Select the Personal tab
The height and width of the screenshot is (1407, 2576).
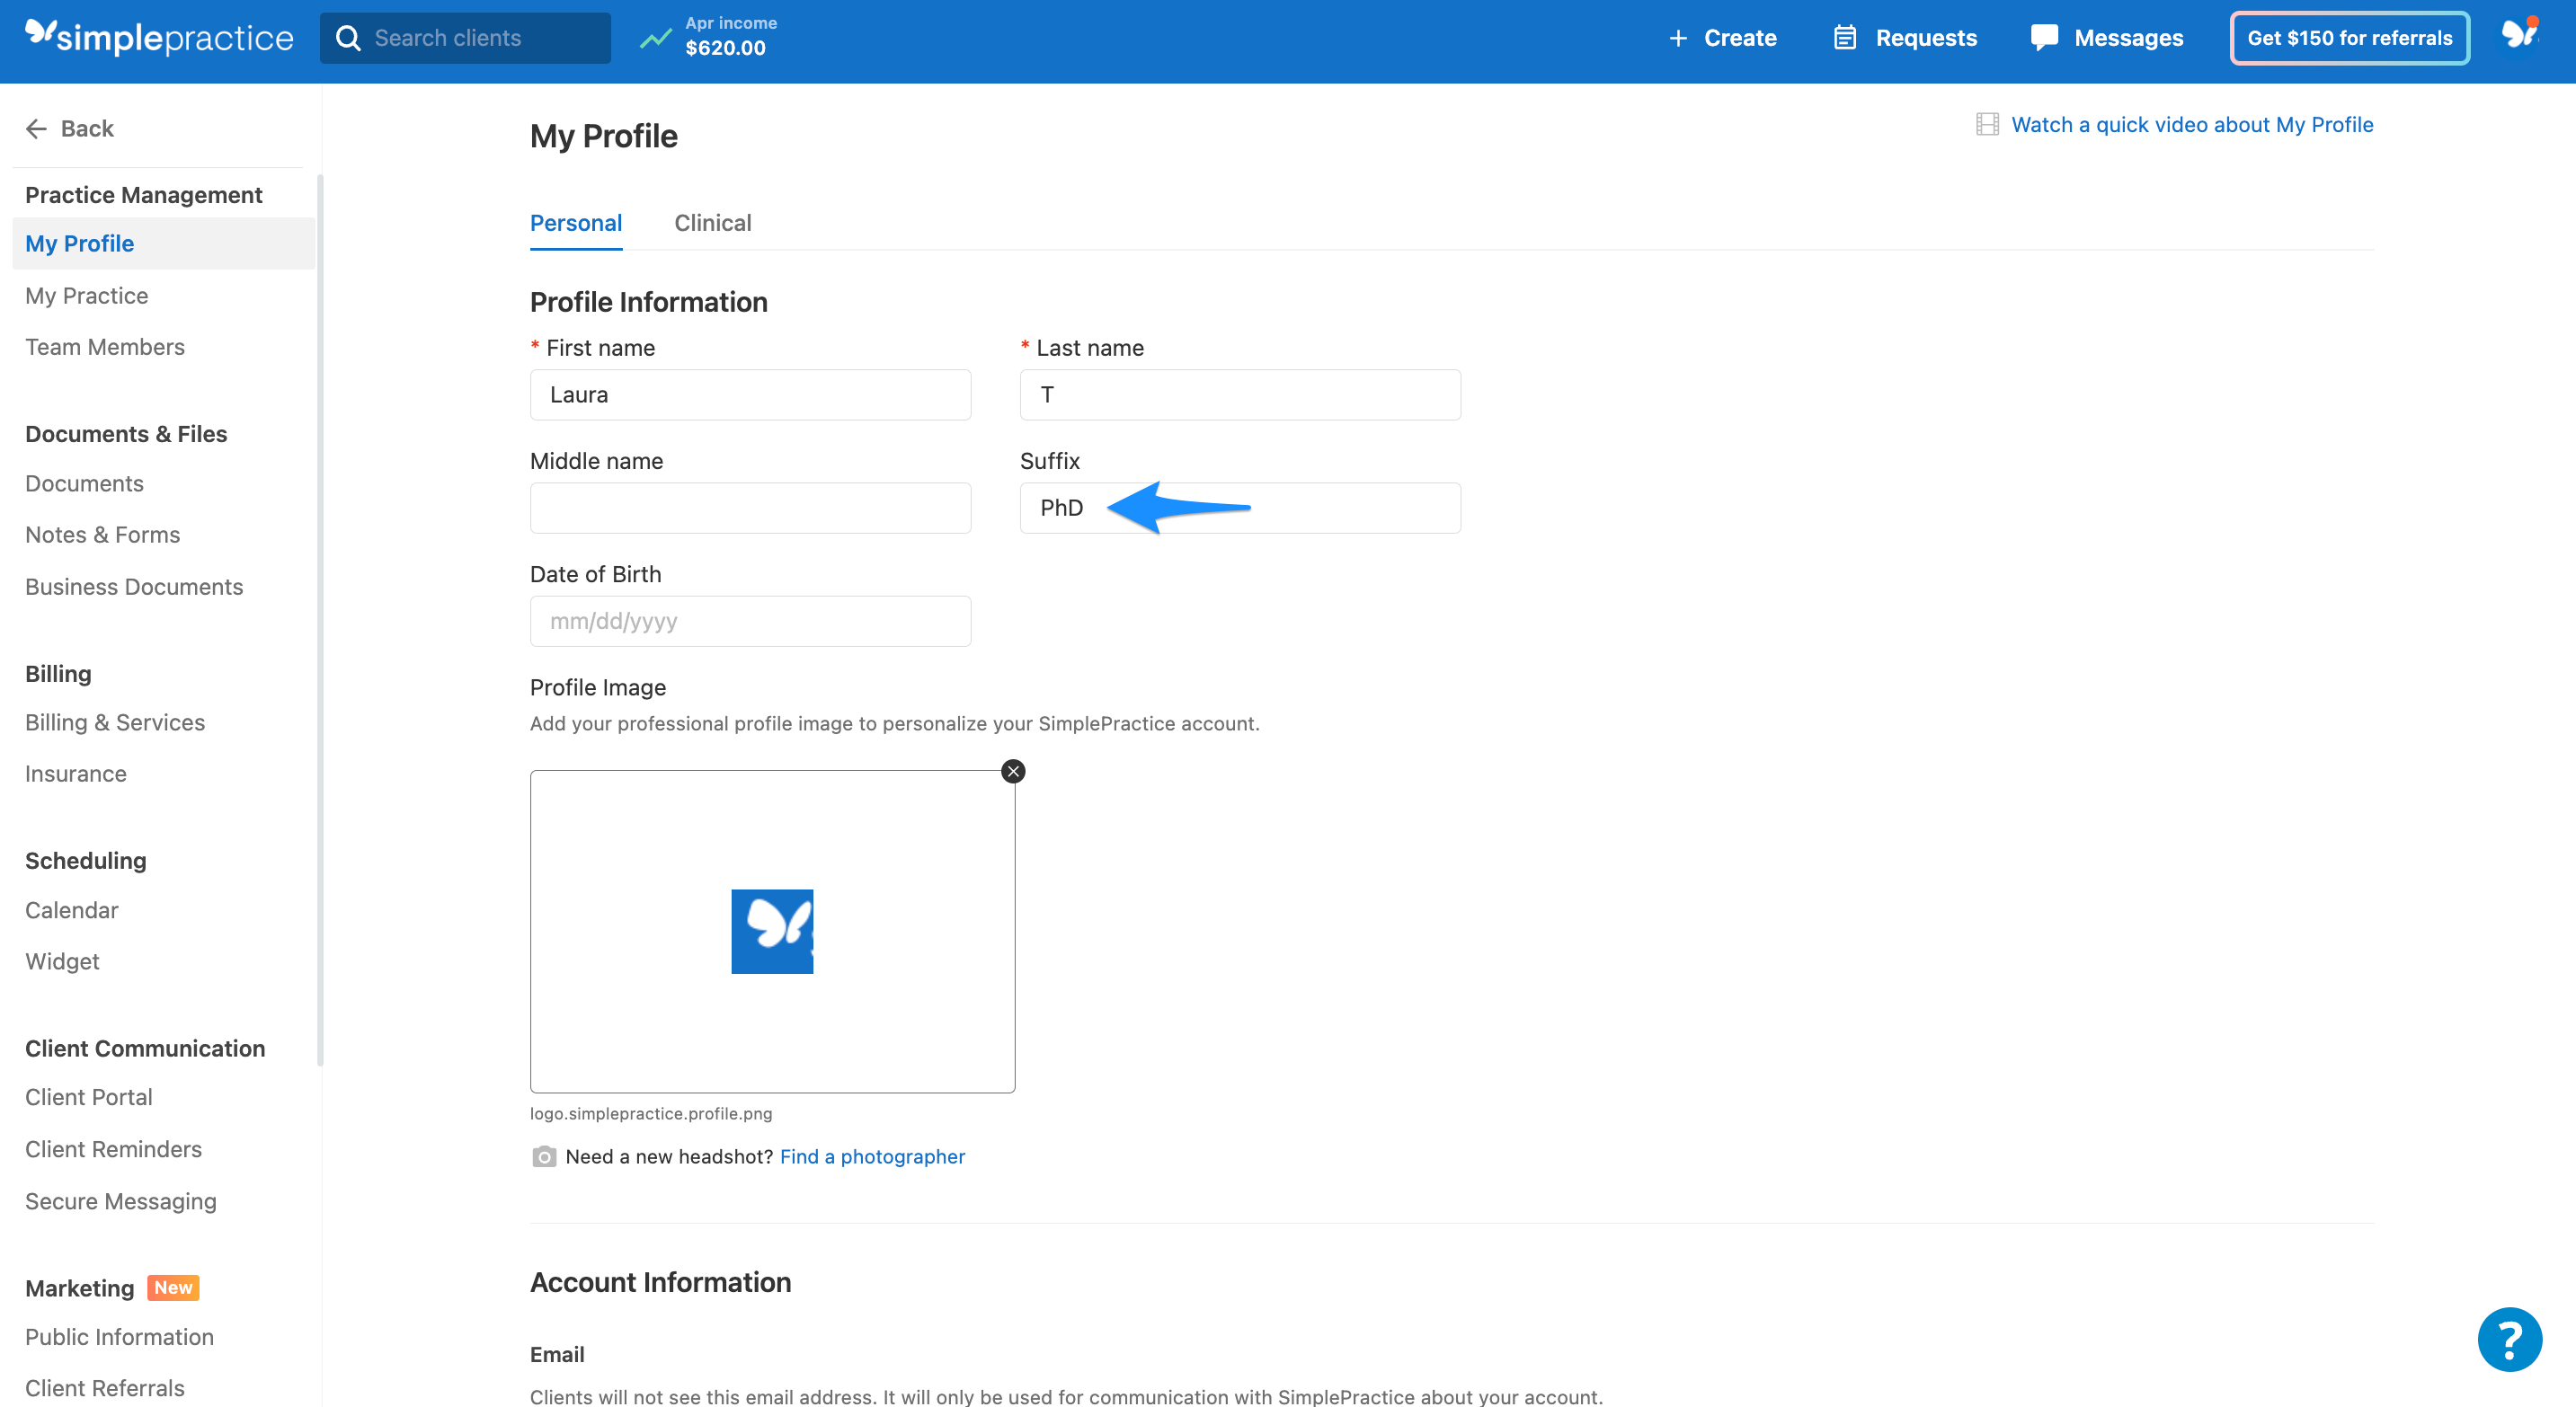pyautogui.click(x=576, y=223)
